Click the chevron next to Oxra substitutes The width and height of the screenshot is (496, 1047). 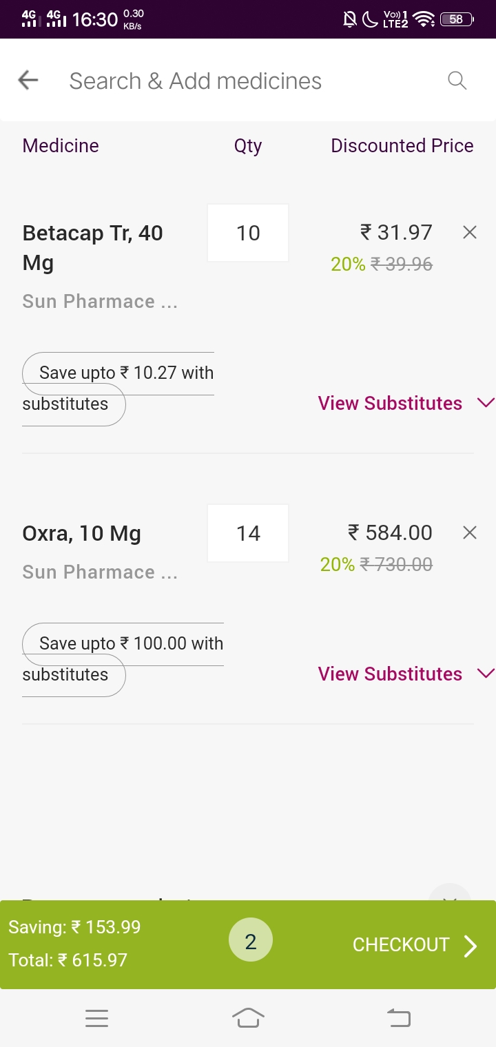click(486, 674)
